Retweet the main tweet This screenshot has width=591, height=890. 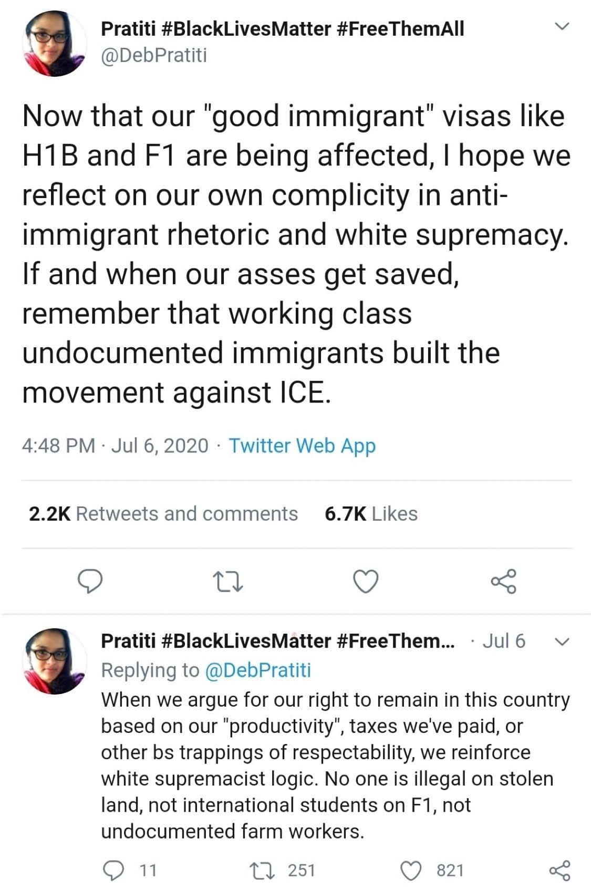point(229,582)
